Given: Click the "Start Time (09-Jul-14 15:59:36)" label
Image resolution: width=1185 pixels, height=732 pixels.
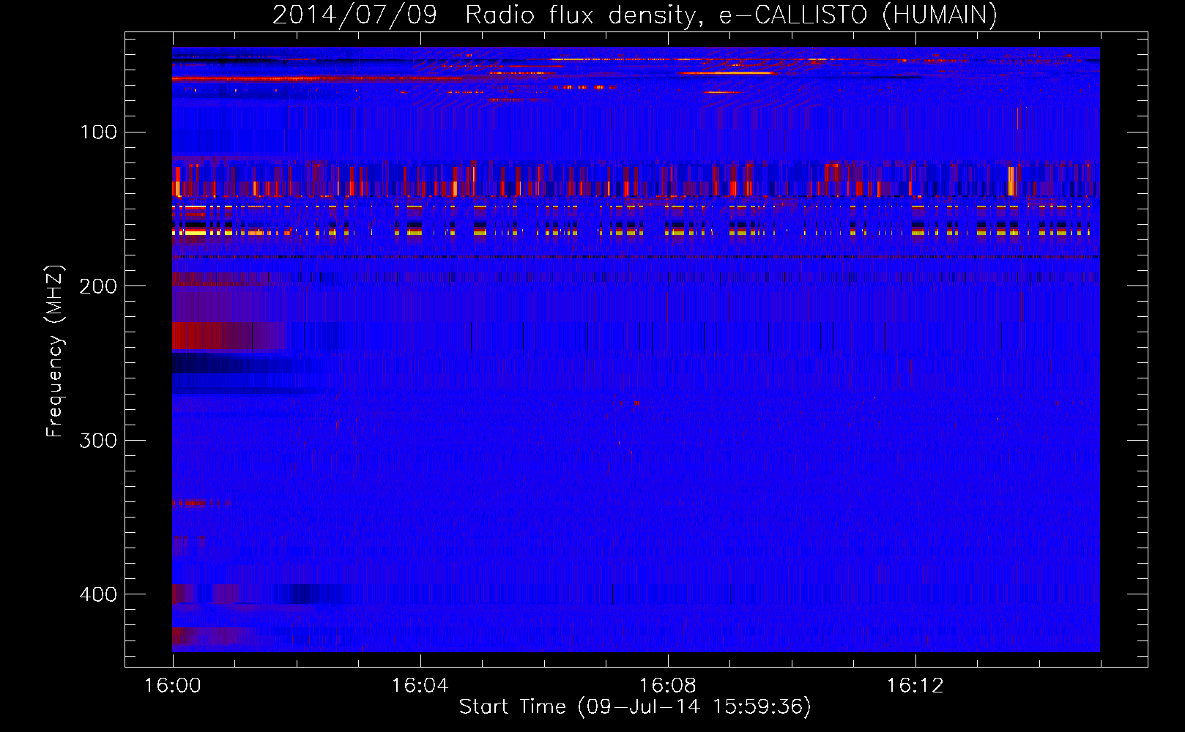Looking at the screenshot, I should coord(635,707).
